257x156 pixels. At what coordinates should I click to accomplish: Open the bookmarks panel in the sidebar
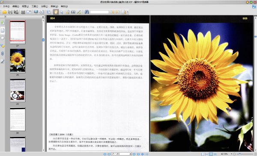coord(3,22)
